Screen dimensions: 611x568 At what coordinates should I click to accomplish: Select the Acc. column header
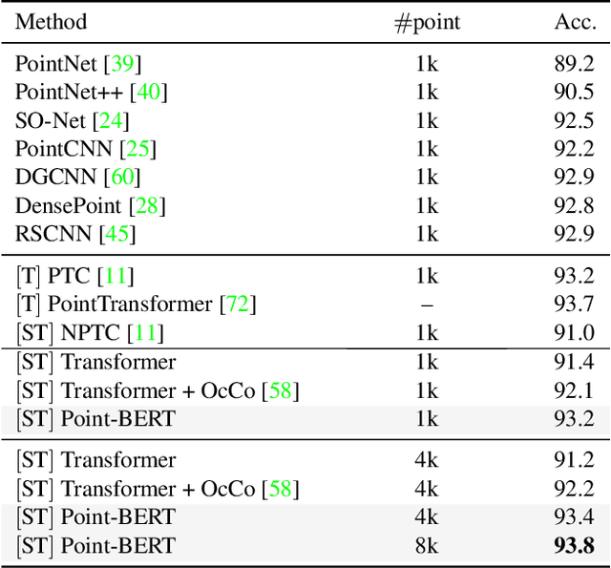576,22
